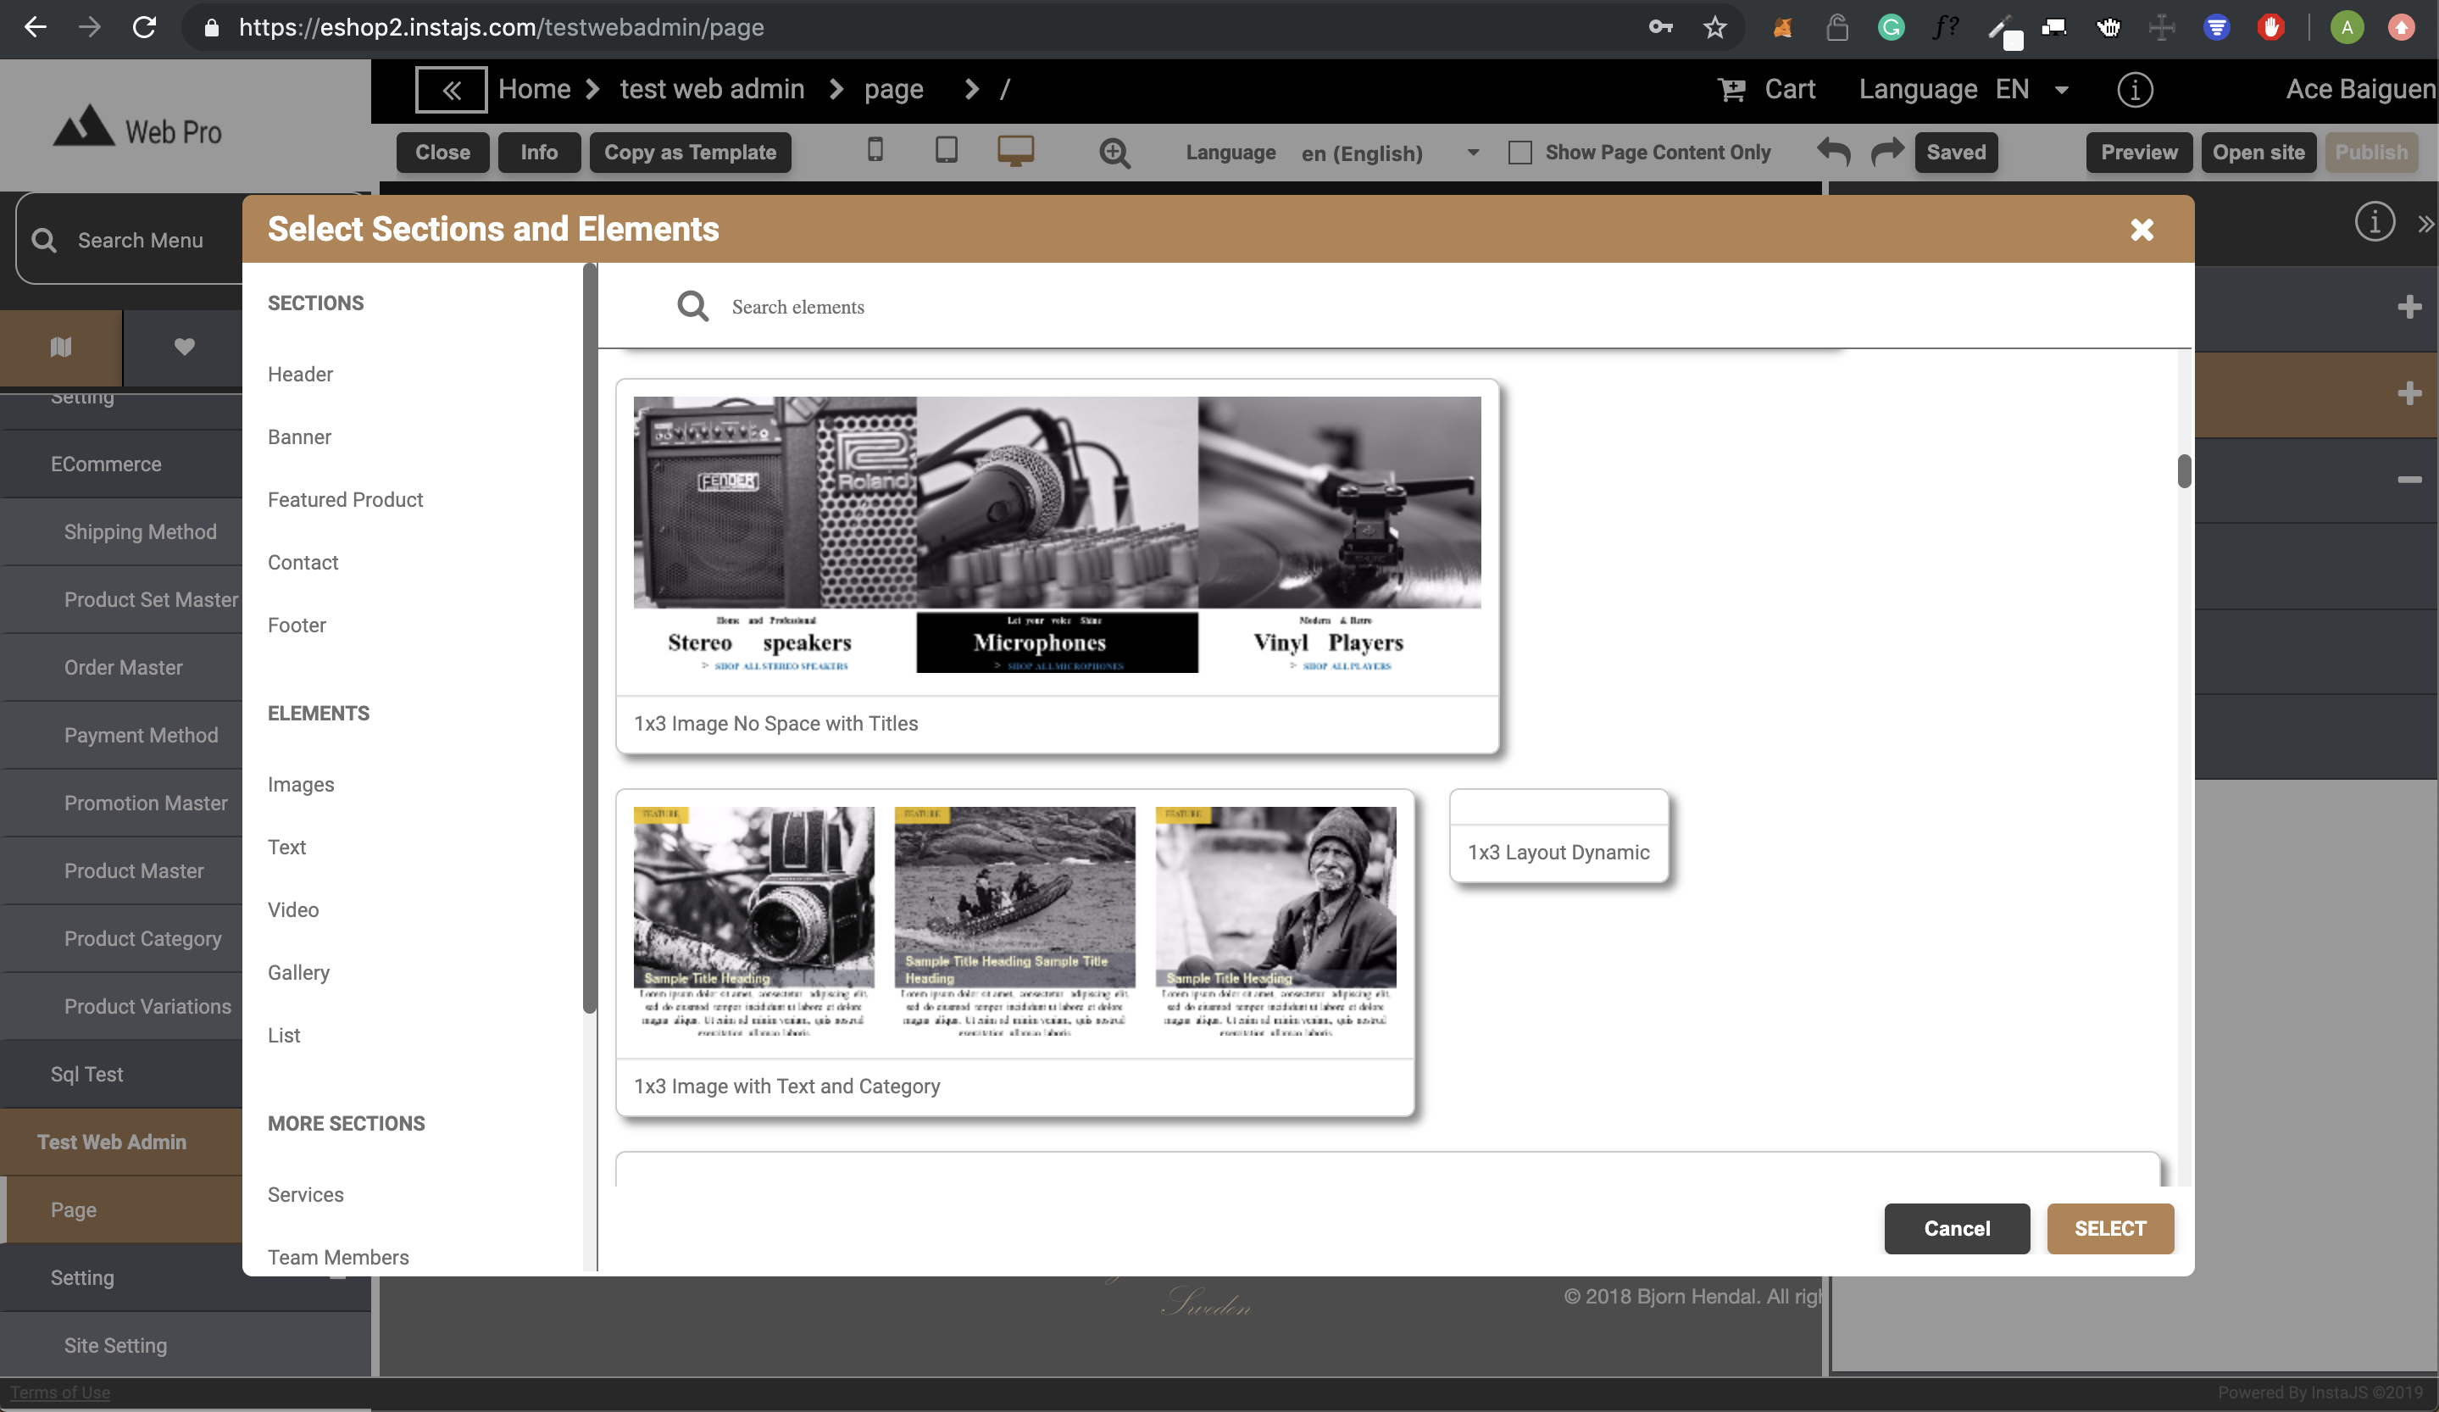
Task: Select the mobile phone preview icon
Action: coord(875,150)
